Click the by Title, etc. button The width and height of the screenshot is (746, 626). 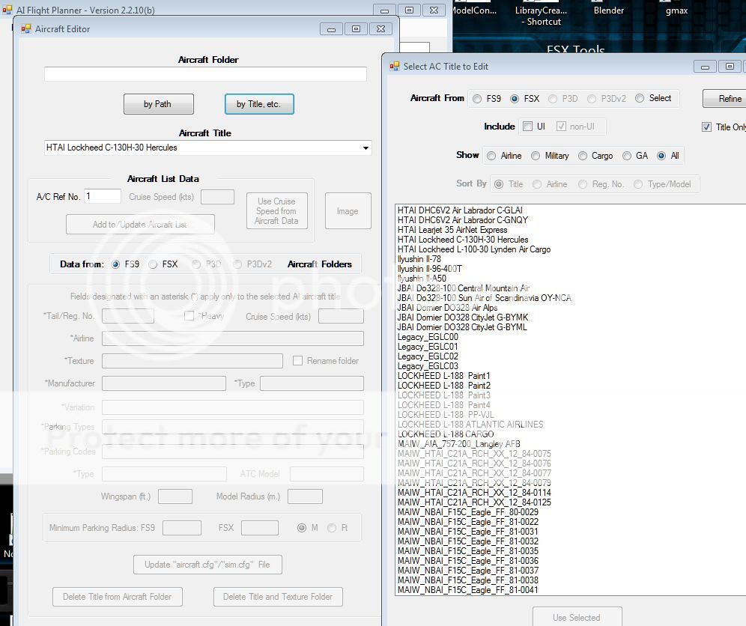tap(258, 104)
